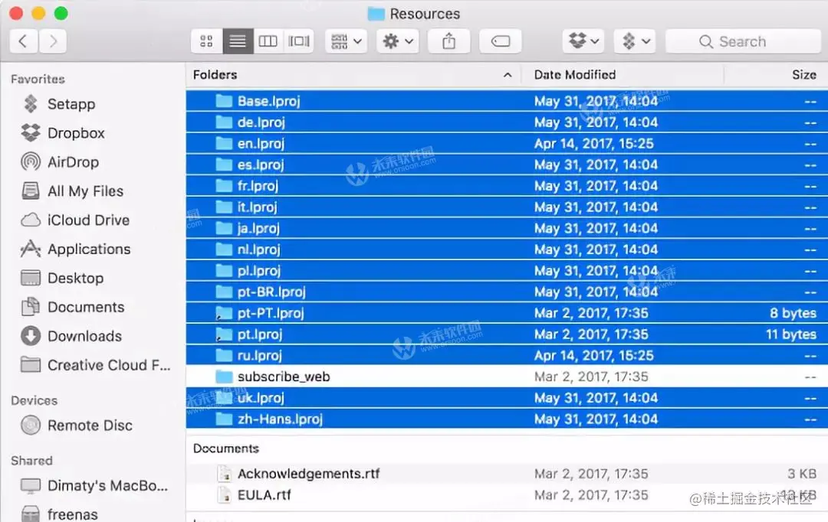Switch to icon view
The width and height of the screenshot is (828, 522).
coord(206,41)
